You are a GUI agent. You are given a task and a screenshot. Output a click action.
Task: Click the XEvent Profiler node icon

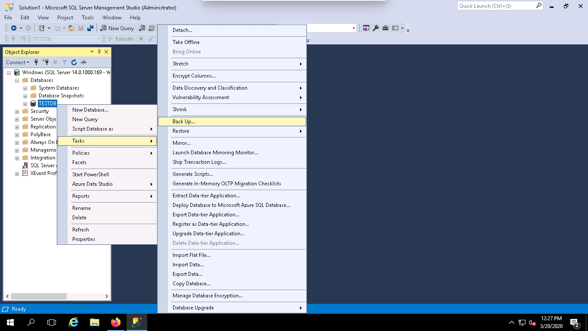tap(25, 173)
